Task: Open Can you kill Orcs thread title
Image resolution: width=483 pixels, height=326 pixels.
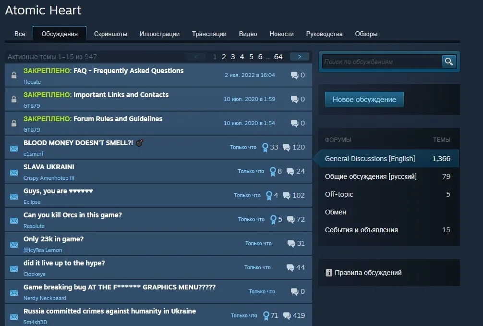Action: pos(72,215)
